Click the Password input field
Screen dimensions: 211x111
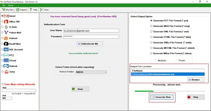[91, 37]
